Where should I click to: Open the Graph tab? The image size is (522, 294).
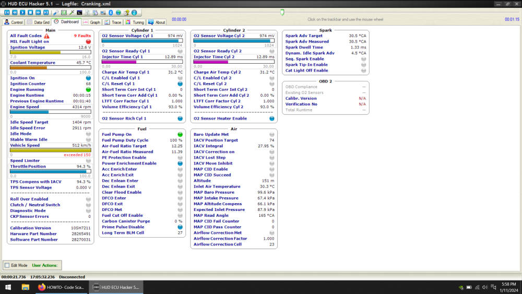(x=91, y=22)
